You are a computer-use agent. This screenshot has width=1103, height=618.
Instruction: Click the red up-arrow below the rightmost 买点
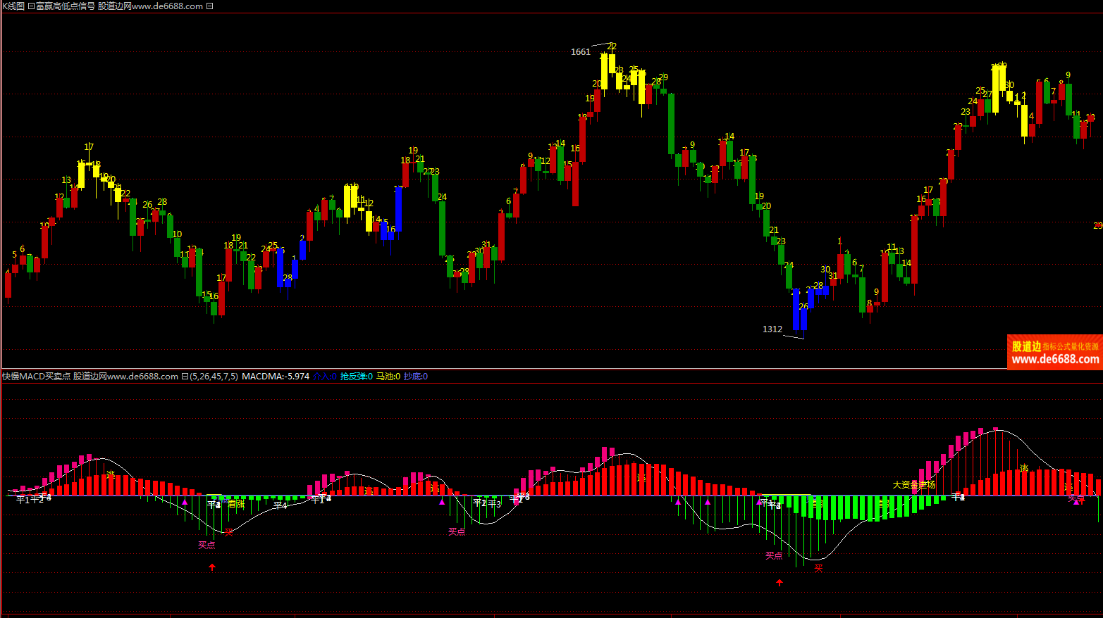(x=779, y=583)
